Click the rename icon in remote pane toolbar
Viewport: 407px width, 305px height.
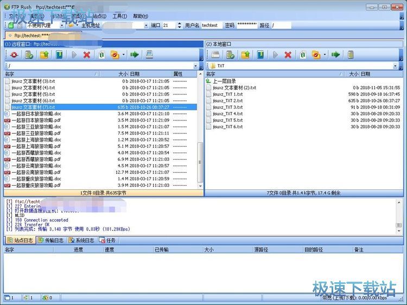tap(101, 55)
